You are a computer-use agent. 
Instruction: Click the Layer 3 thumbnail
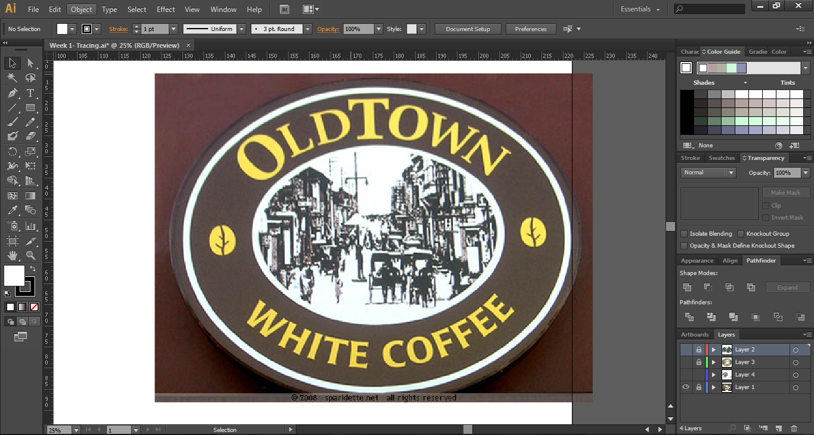(727, 362)
